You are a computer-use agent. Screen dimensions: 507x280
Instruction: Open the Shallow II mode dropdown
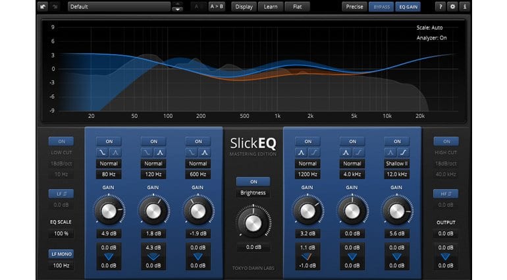pyautogui.click(x=397, y=163)
